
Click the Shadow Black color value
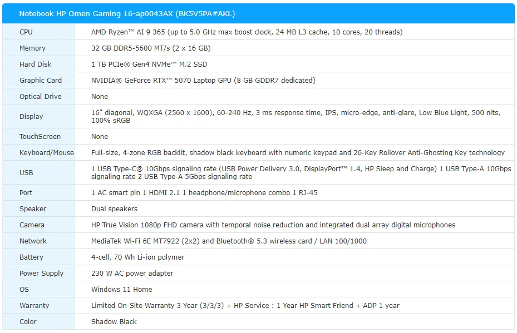click(114, 322)
